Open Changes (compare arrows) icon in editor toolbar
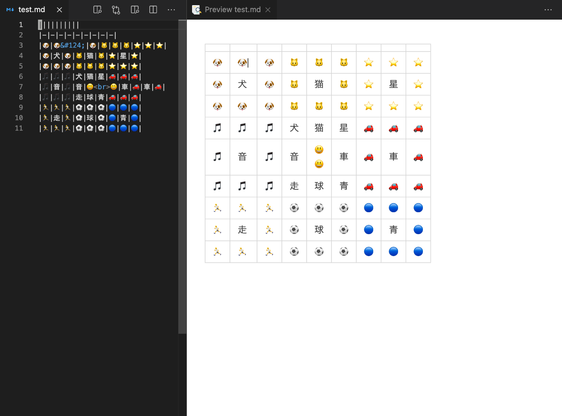562x416 pixels. (116, 9)
